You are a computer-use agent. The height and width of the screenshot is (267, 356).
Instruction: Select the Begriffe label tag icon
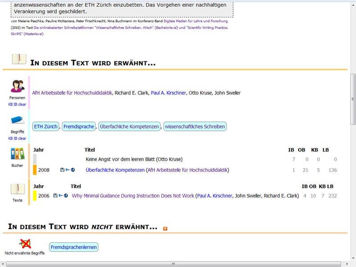pyautogui.click(x=17, y=120)
